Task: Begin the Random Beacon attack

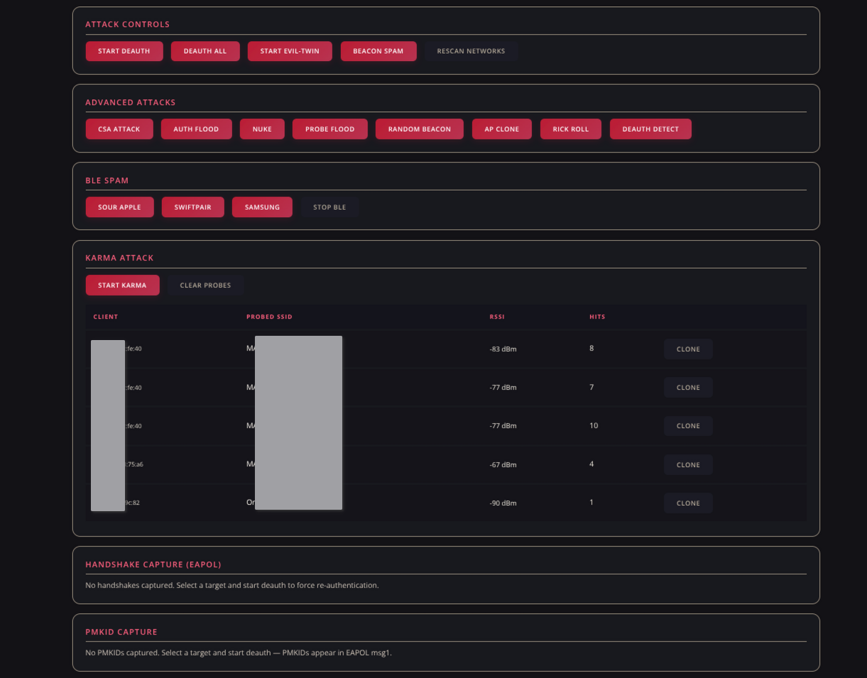Action: click(419, 129)
